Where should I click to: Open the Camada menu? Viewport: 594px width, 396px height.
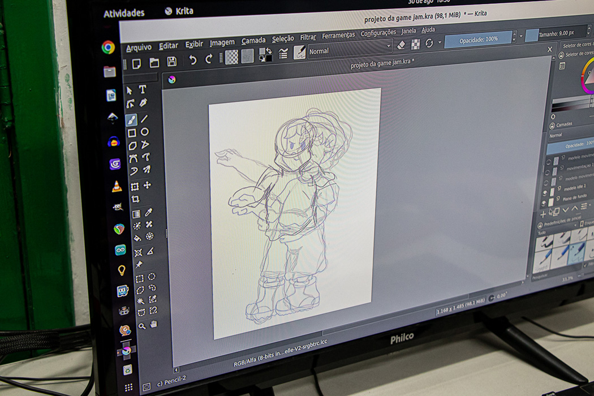click(x=253, y=41)
